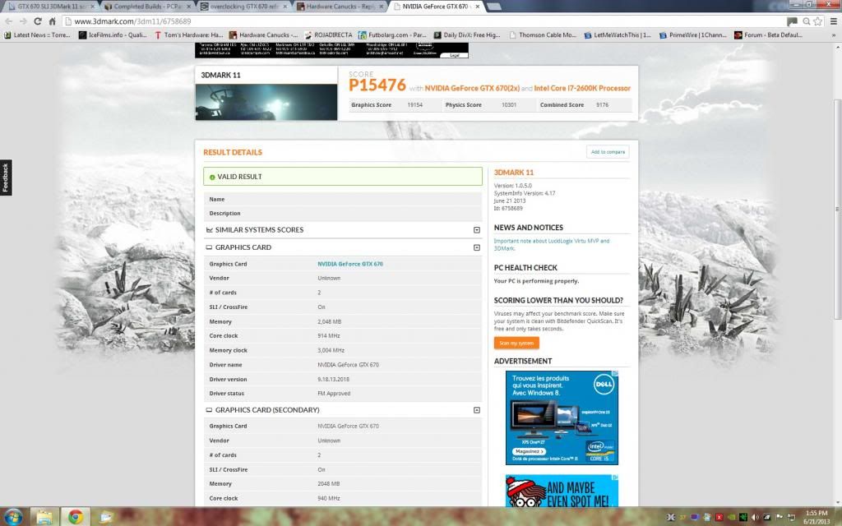Click the back navigation arrow
The image size is (842, 526).
[8, 21]
